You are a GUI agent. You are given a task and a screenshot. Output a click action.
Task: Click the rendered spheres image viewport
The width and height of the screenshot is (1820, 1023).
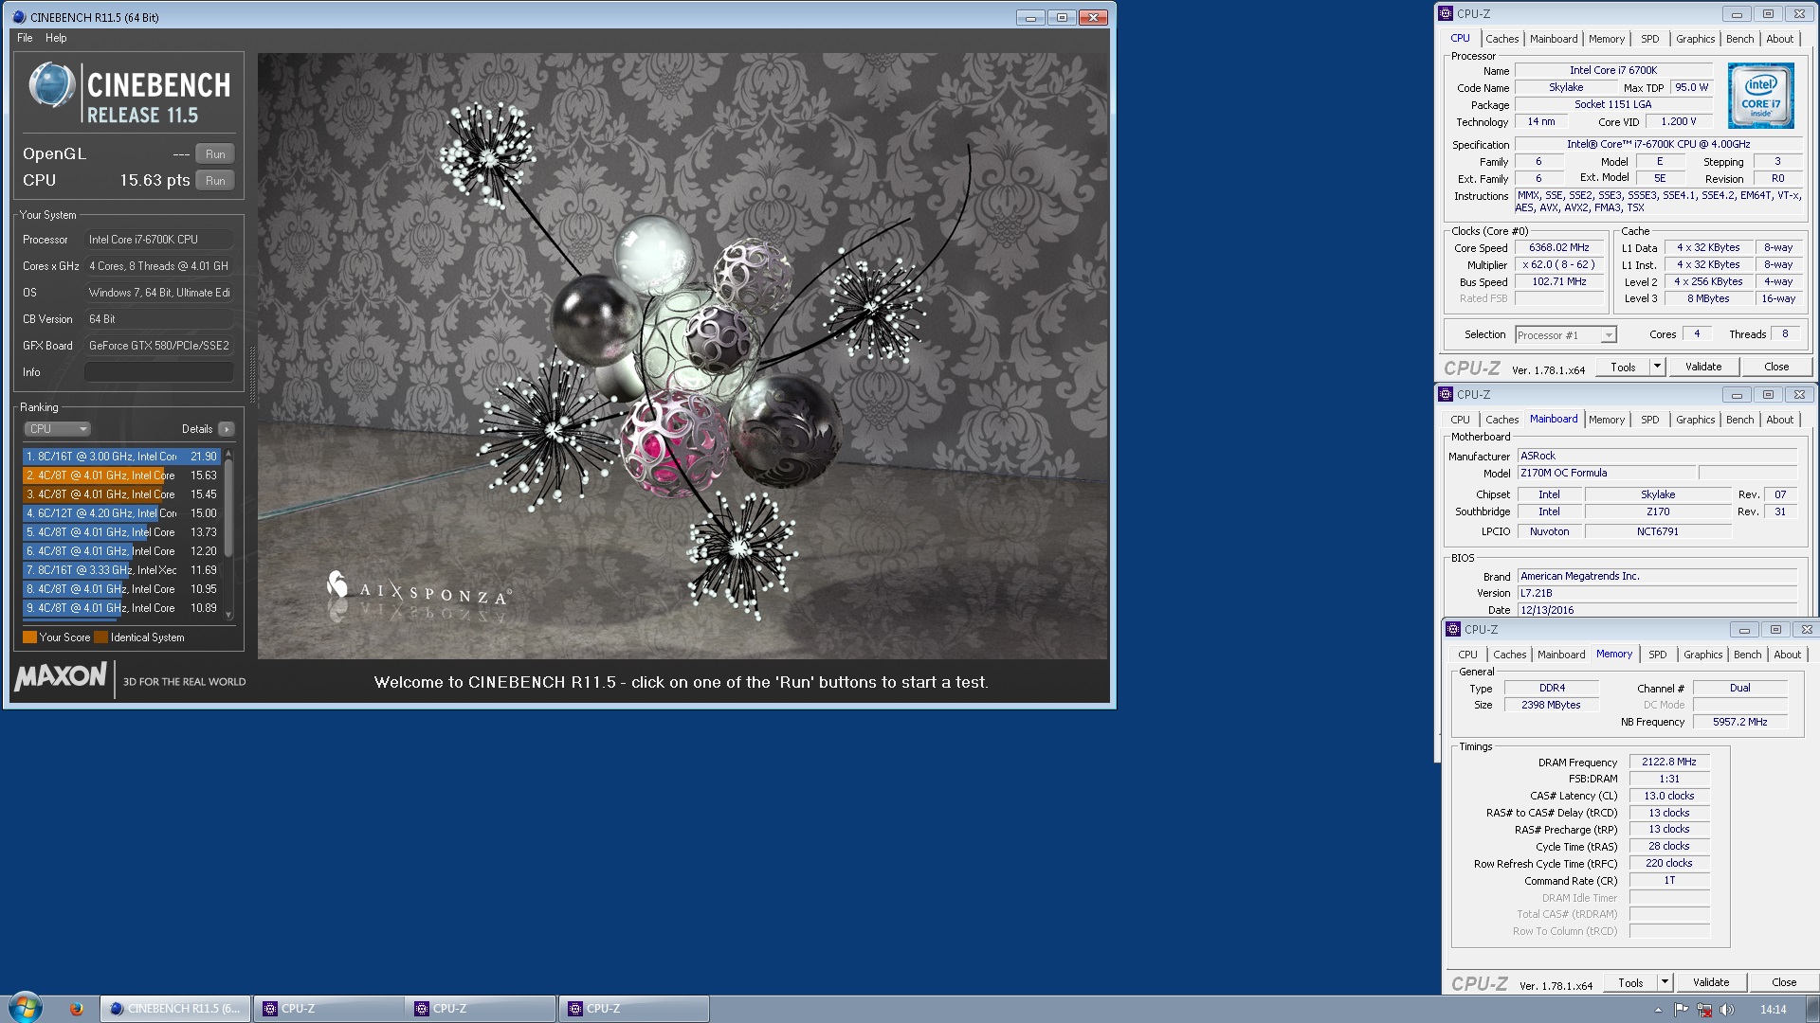click(x=682, y=355)
